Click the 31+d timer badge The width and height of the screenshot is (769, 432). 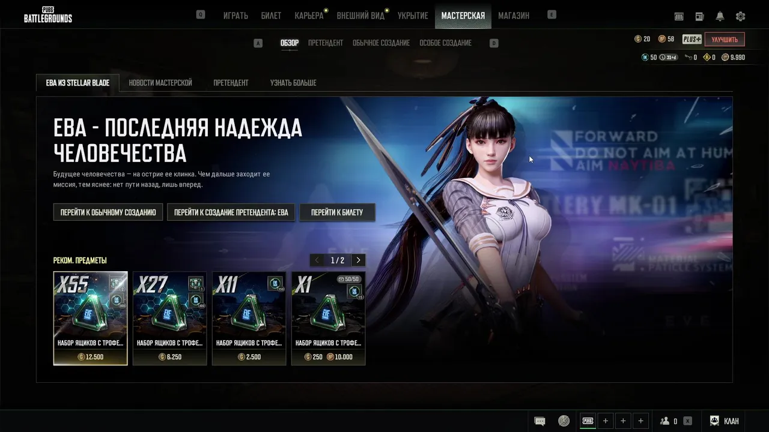[x=669, y=58]
